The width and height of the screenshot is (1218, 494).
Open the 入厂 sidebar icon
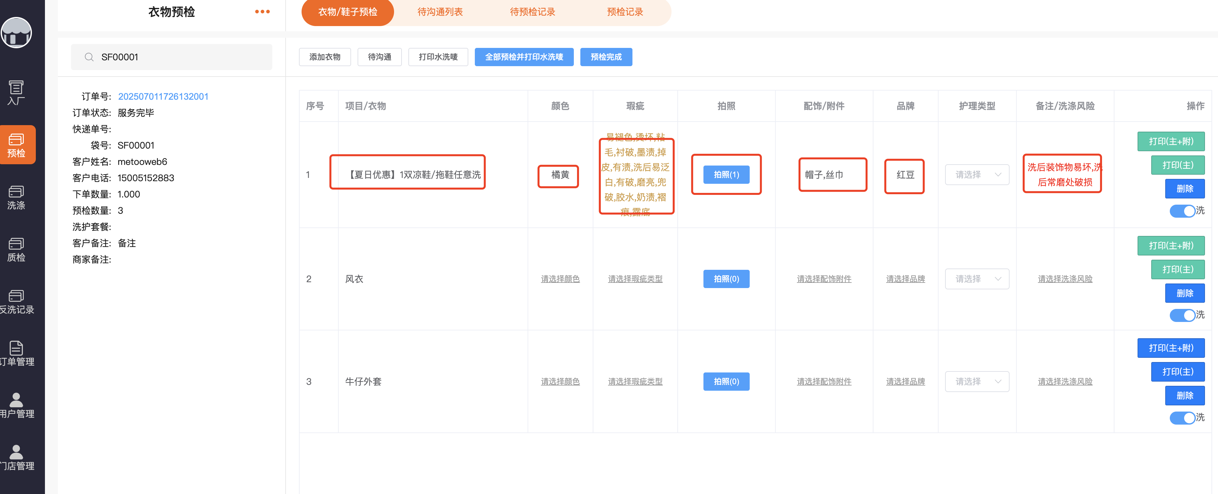(16, 93)
